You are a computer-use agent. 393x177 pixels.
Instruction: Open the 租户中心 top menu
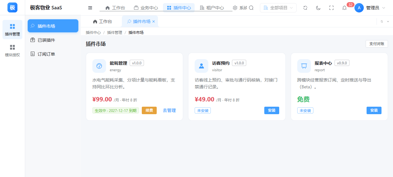point(212,8)
